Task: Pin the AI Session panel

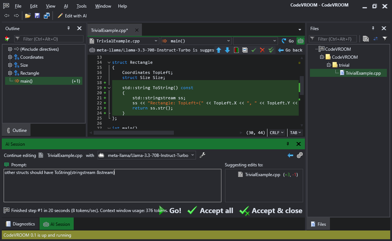Action: 288,144
